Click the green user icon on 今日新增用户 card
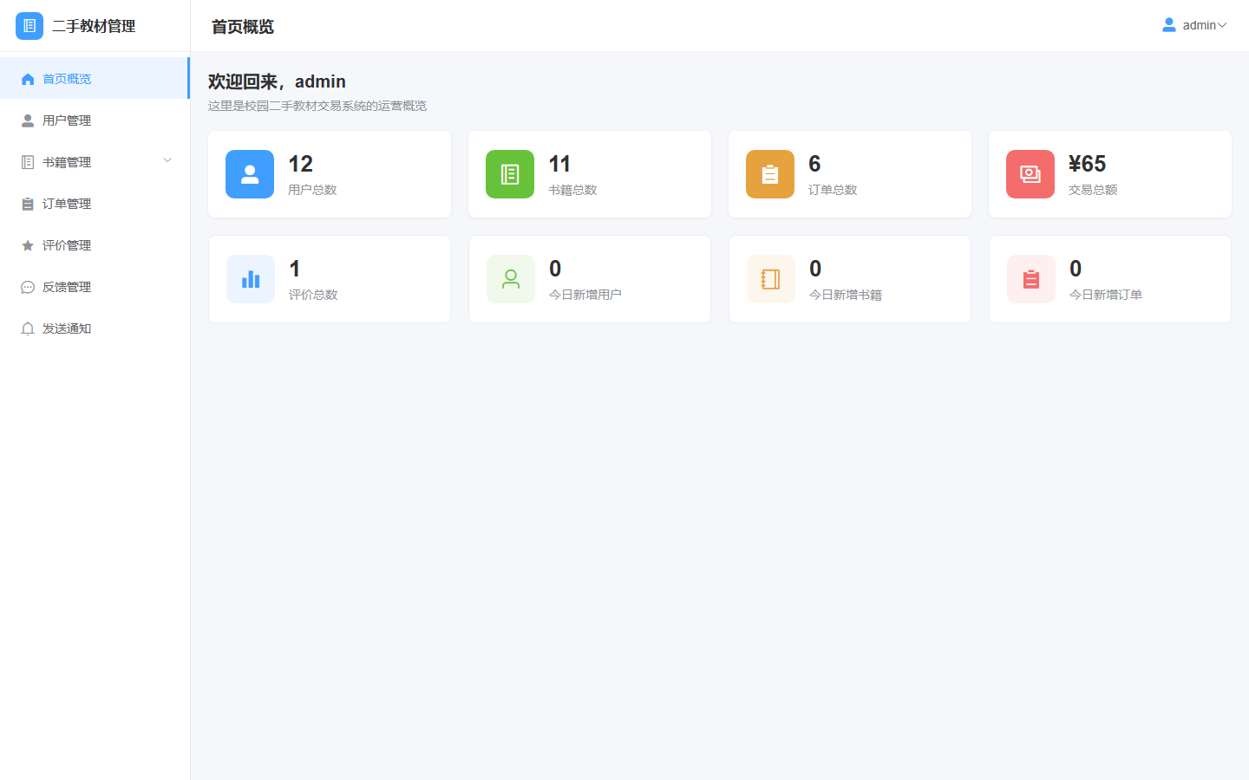1249x780 pixels. (x=511, y=279)
